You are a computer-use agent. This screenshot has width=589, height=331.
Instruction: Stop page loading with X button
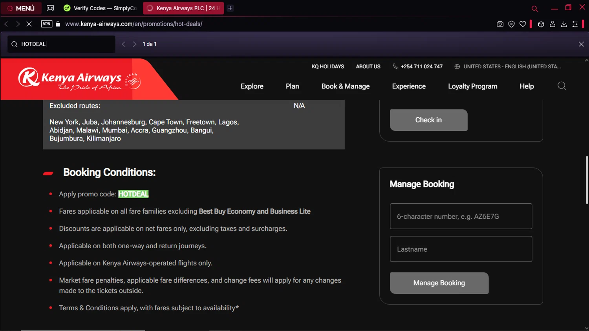pyautogui.click(x=29, y=24)
